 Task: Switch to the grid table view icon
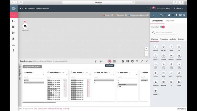(x=114, y=61)
